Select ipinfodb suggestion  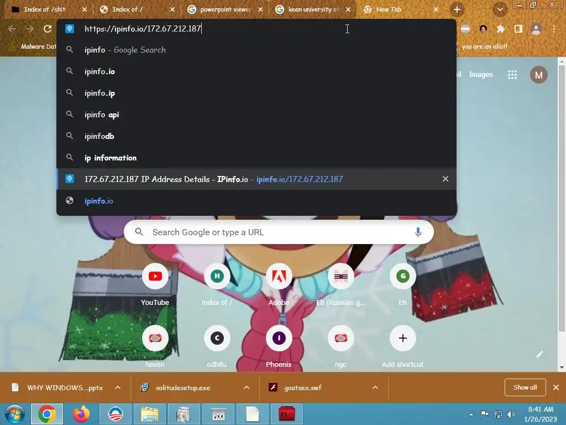coord(256,136)
